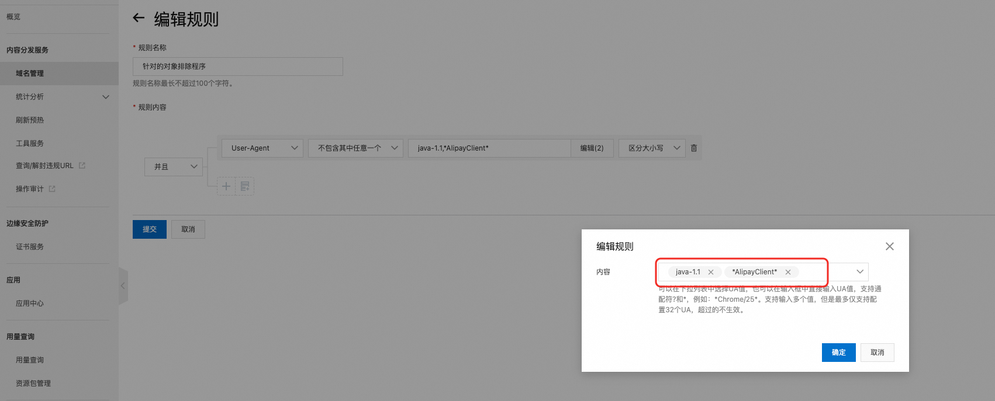This screenshot has width=995, height=401.
Task: Click 应用 sidebar heading
Action: pyautogui.click(x=13, y=280)
